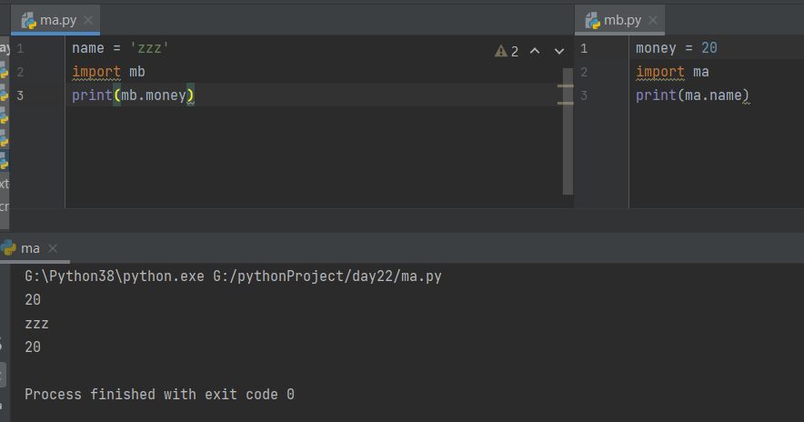Place cursor on 'import mb' line
The height and width of the screenshot is (422, 804).
click(x=109, y=72)
